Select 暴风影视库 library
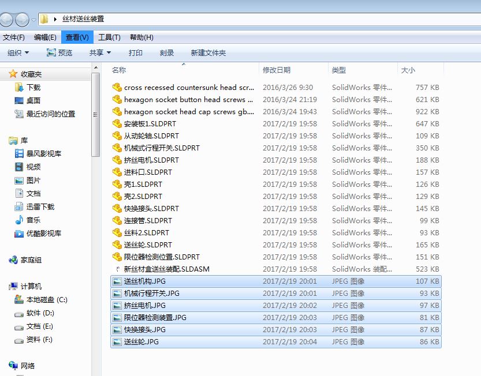This screenshot has height=376, width=481. 38,153
